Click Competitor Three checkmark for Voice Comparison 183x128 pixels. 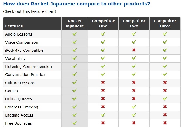tap(165, 42)
